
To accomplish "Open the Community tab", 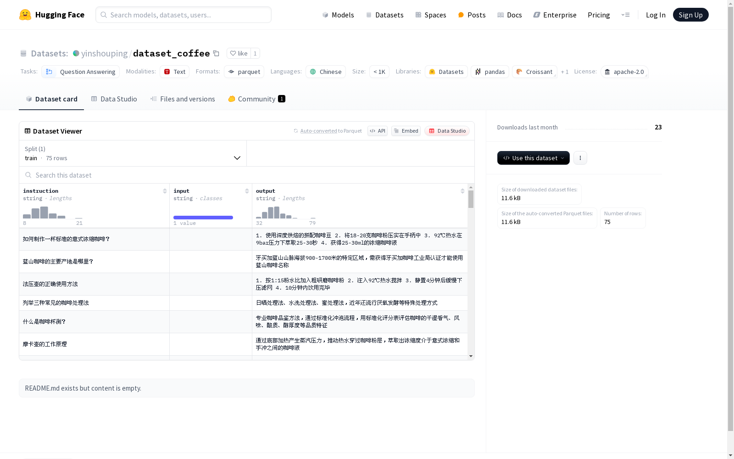I will (x=256, y=99).
